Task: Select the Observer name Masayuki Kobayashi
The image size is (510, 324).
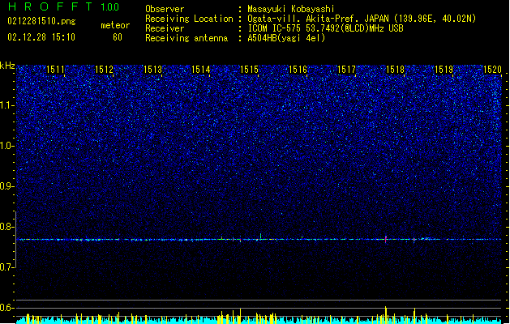Action: click(x=291, y=9)
